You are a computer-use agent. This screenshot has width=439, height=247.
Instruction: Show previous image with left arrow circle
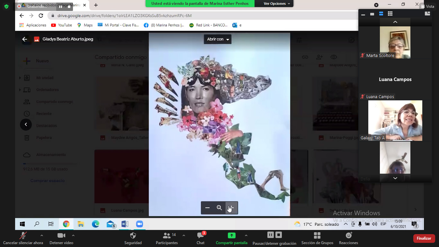26,124
